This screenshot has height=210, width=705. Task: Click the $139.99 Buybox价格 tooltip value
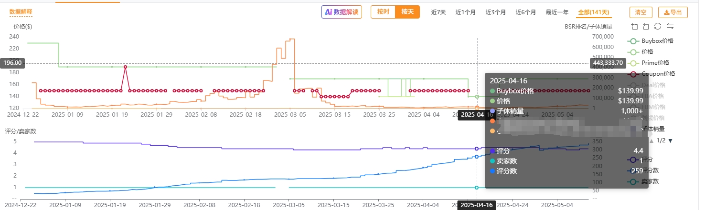(x=630, y=91)
